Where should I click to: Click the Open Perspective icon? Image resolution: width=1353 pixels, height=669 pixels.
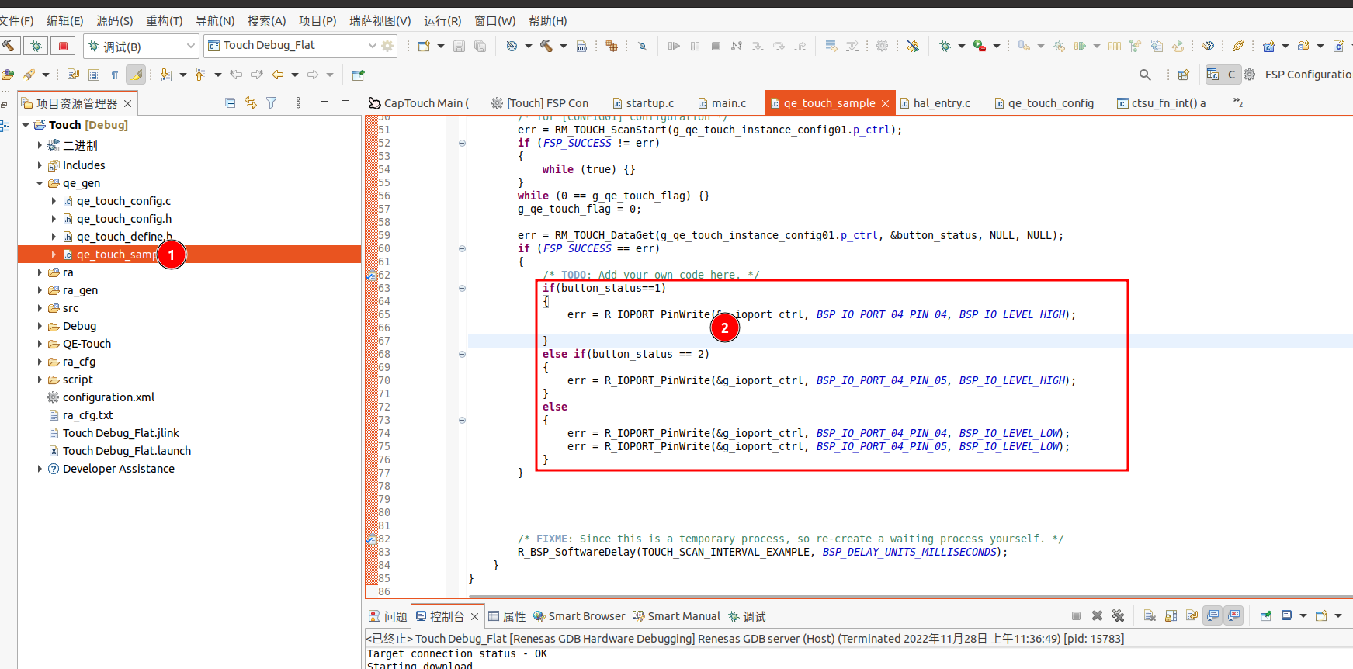coord(1184,75)
